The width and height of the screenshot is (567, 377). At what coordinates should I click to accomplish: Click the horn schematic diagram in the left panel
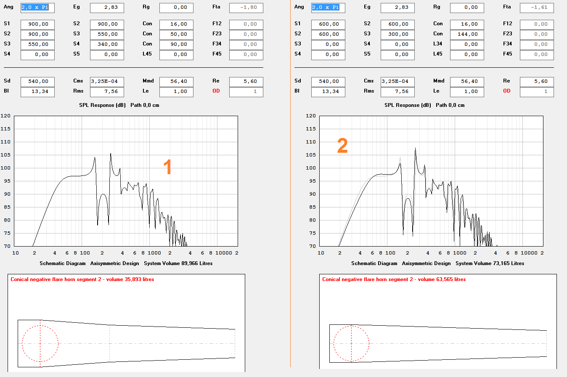coord(126,323)
